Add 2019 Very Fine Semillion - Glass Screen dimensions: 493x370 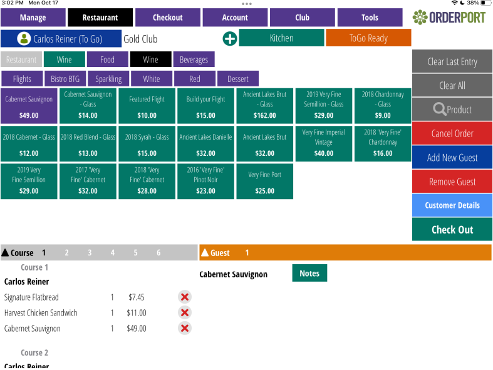tap(324, 106)
